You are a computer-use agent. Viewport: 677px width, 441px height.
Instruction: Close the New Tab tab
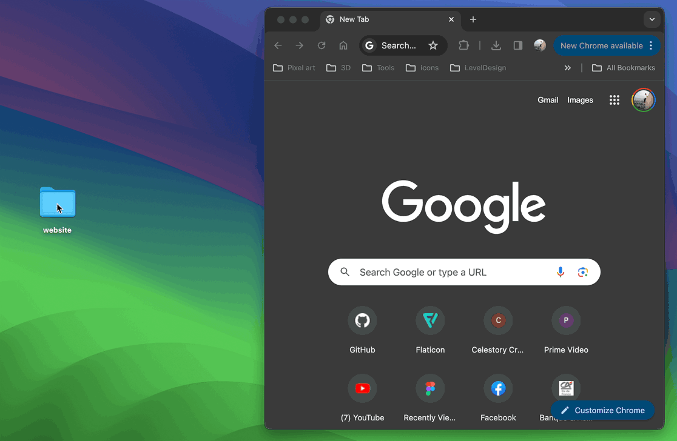click(x=451, y=19)
